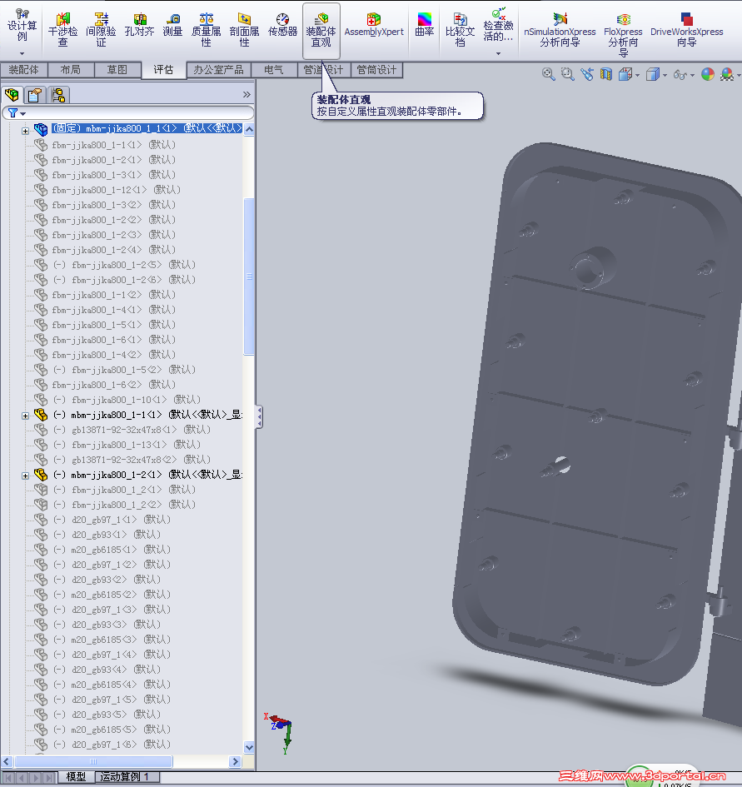Click Edit Appearance color ball icon
The height and width of the screenshot is (787, 742).
[x=708, y=75]
